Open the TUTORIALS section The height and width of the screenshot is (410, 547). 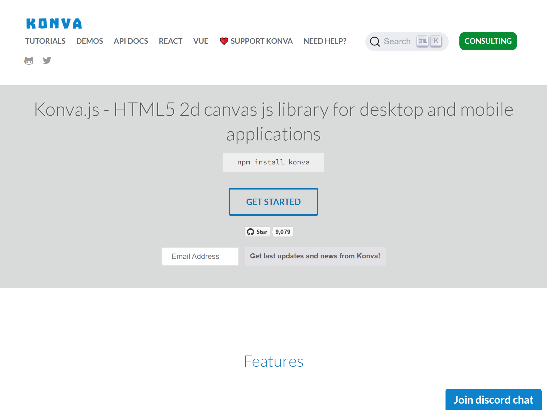coord(45,41)
